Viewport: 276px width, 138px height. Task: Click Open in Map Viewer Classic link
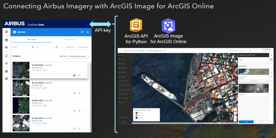[x=238, y=50]
